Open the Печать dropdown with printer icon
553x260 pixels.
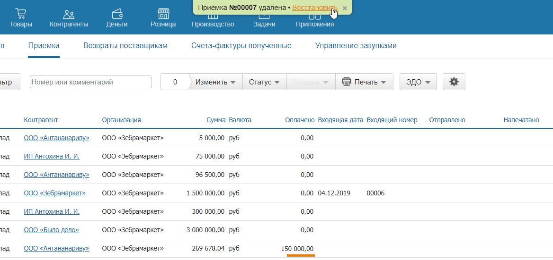pyautogui.click(x=364, y=82)
